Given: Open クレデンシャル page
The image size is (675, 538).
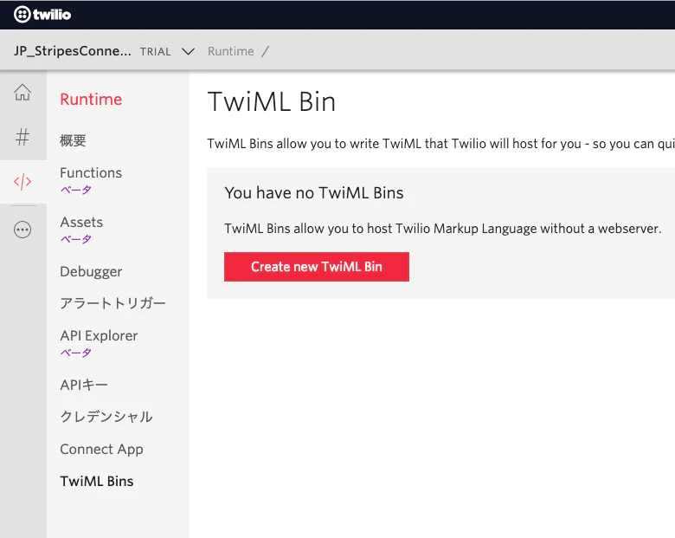Looking at the screenshot, I should click(x=106, y=417).
